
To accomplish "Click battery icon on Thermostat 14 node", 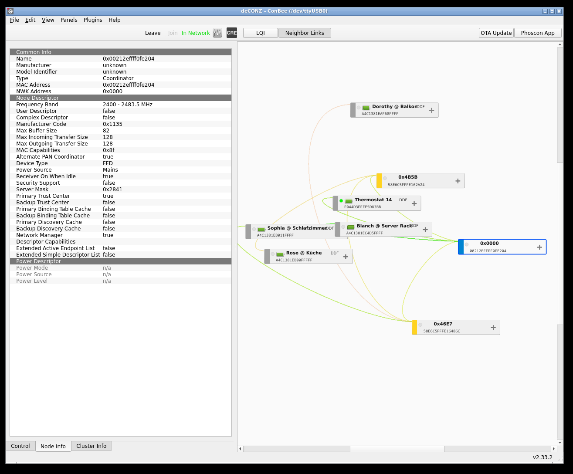I will point(349,201).
